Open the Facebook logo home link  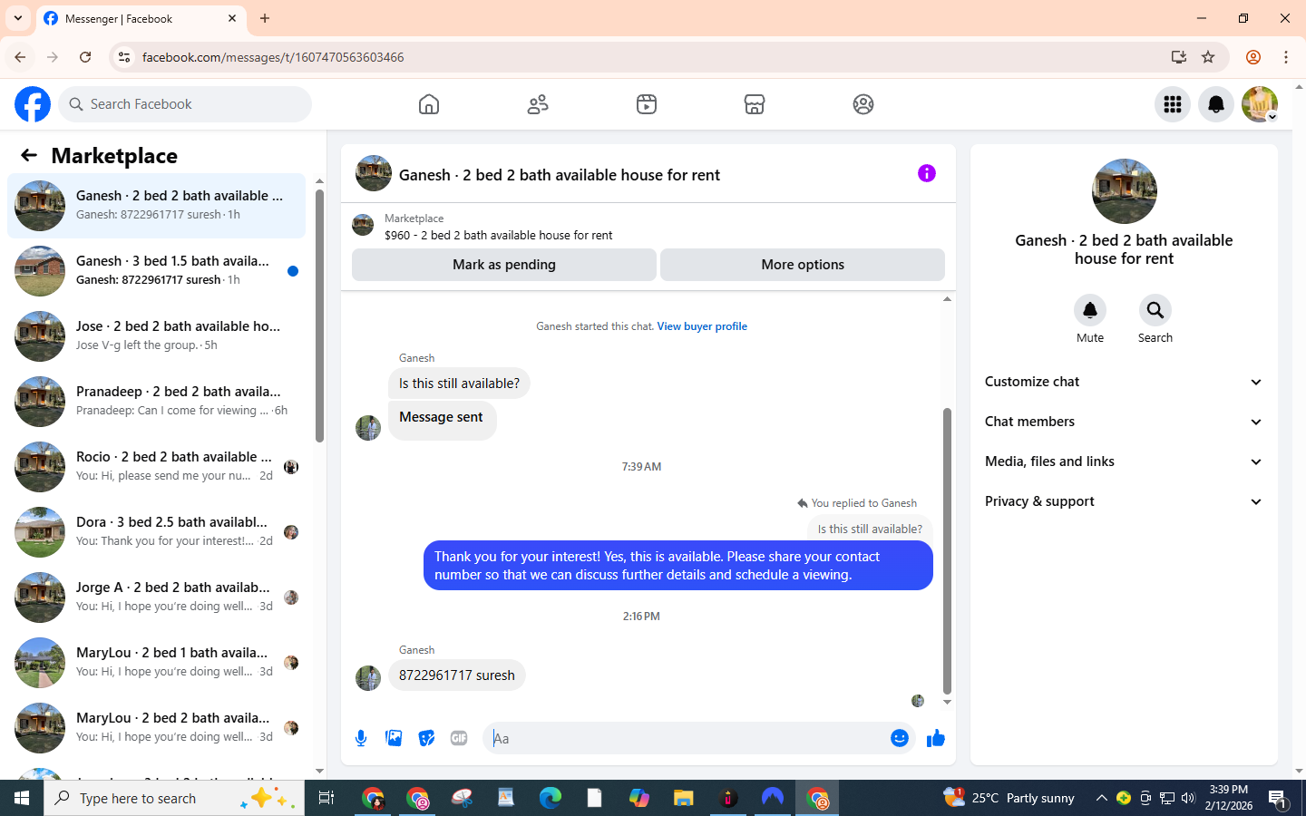click(33, 104)
